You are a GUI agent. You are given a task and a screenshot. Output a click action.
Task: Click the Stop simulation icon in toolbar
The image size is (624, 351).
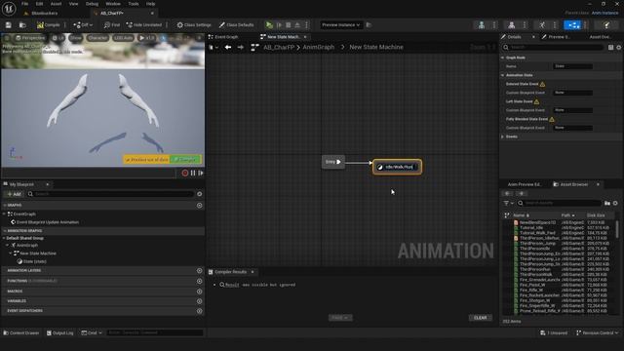[x=289, y=25]
